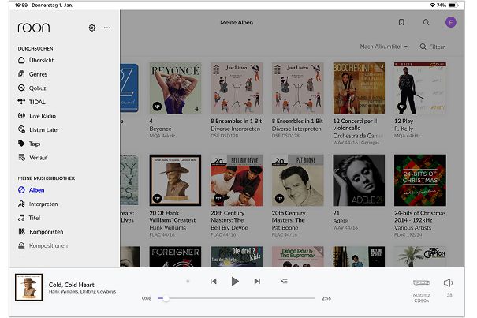Open the TIDAL section
This screenshot has width=477, height=318.
[x=38, y=102]
